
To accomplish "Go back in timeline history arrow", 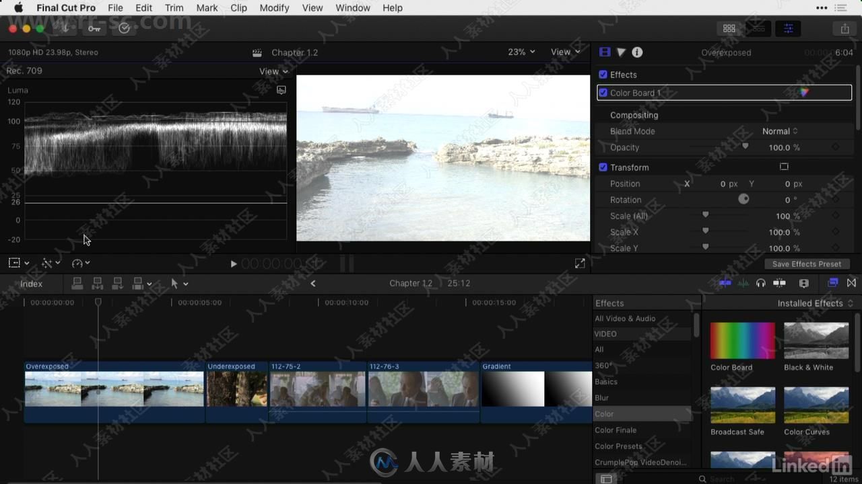I will tap(313, 284).
